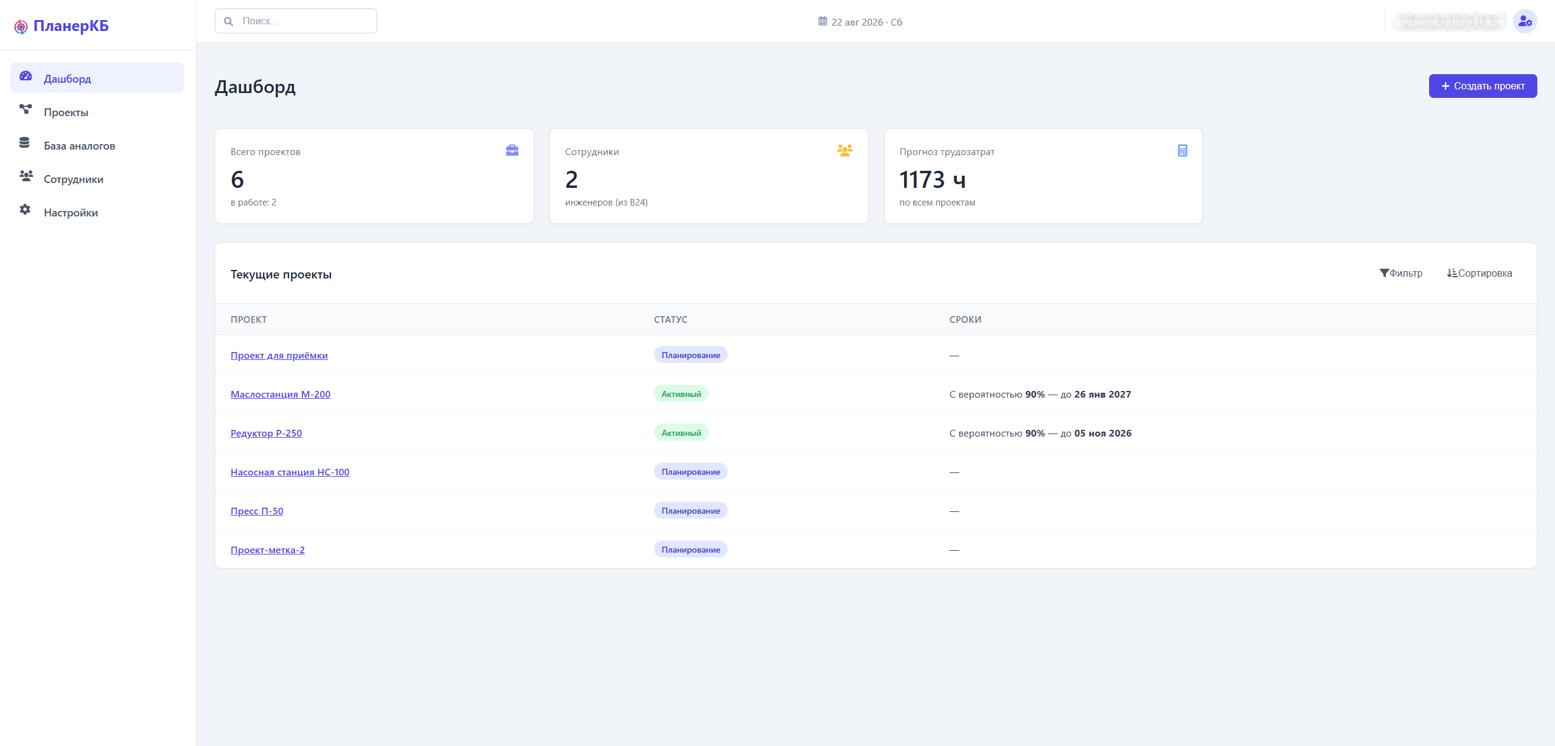This screenshot has height=746, width=1555.
Task: Open Сотрудники in the sidebar
Action: tap(97, 179)
